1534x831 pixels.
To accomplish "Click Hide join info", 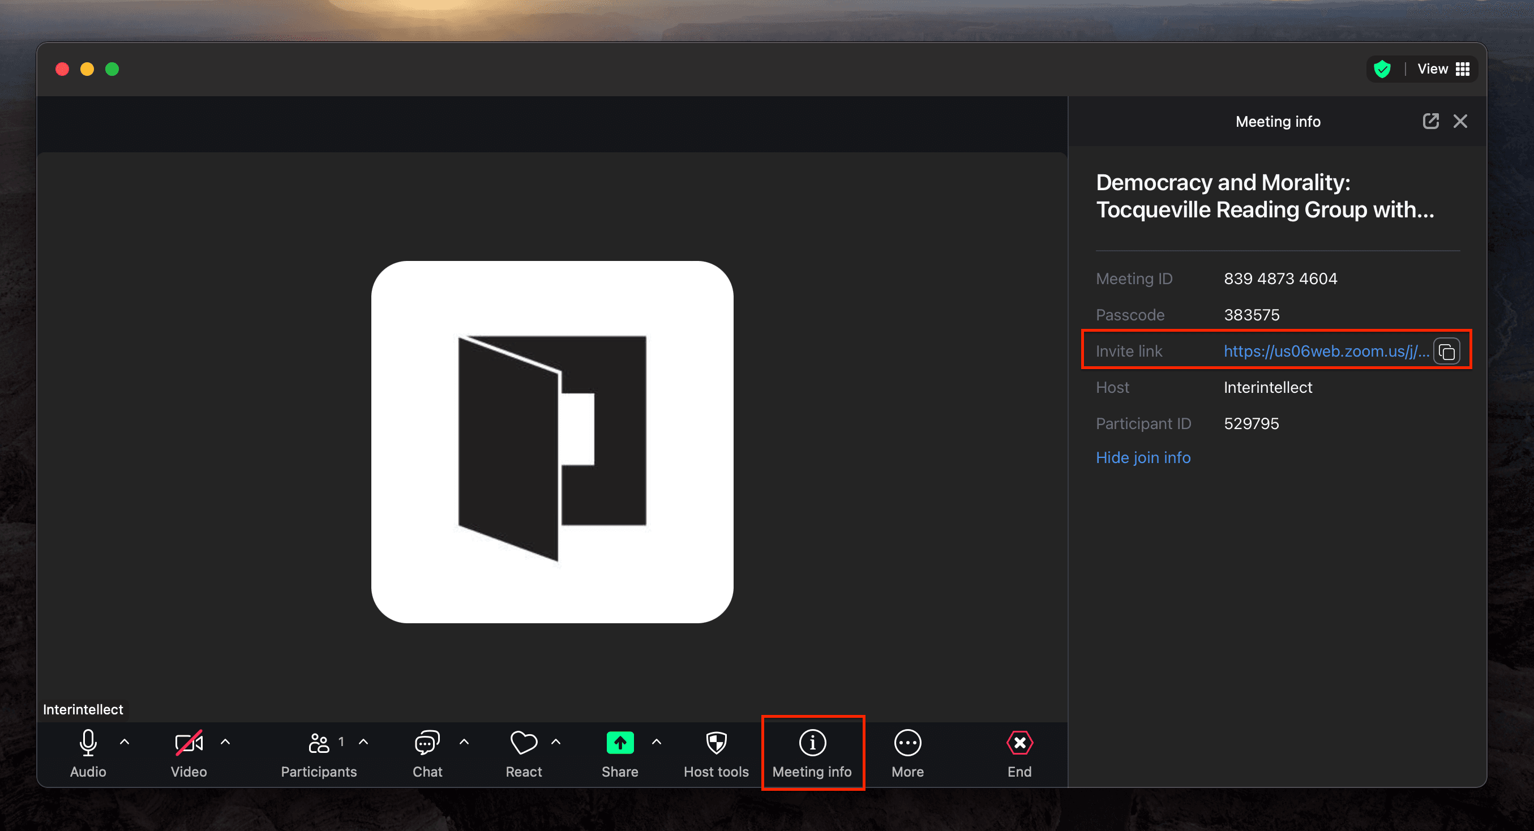I will (1143, 457).
